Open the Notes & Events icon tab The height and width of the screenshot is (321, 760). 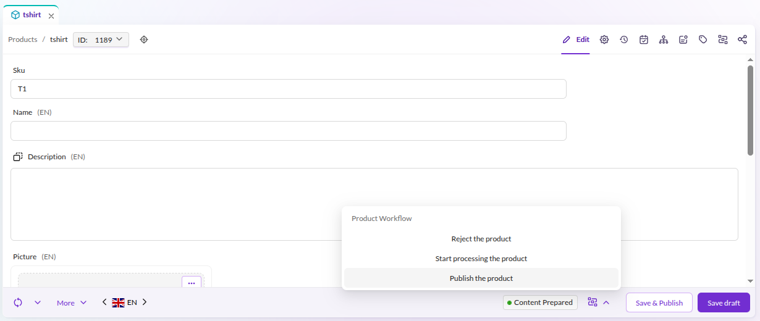click(683, 40)
